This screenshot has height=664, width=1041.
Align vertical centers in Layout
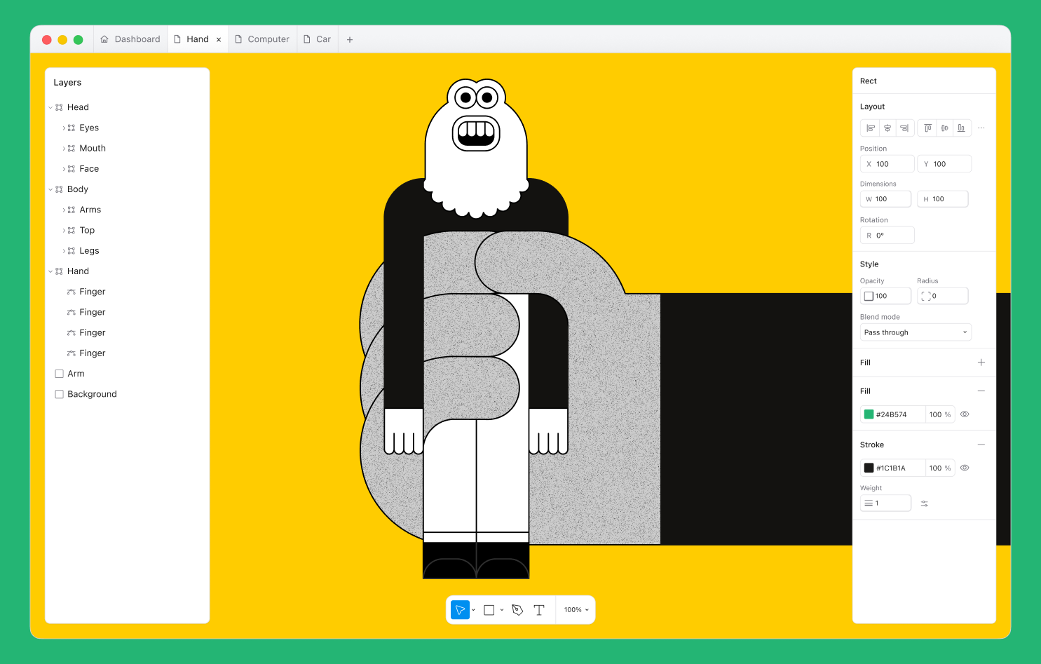pos(944,128)
